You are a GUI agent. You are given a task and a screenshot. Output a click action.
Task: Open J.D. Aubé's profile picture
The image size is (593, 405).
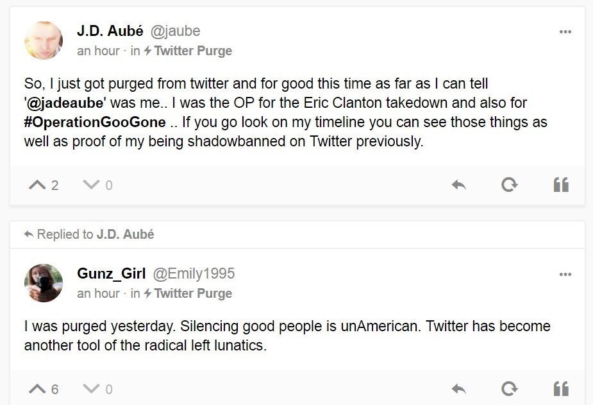44,40
